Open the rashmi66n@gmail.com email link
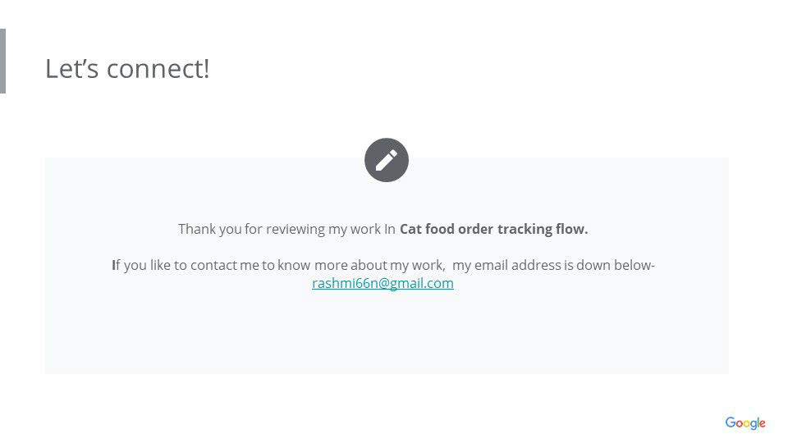The image size is (788, 443). pyautogui.click(x=383, y=283)
